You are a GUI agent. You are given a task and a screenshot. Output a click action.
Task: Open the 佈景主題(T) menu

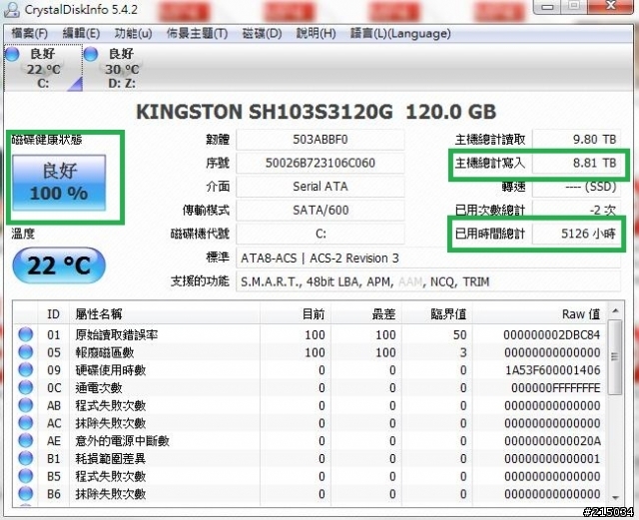coord(197,33)
